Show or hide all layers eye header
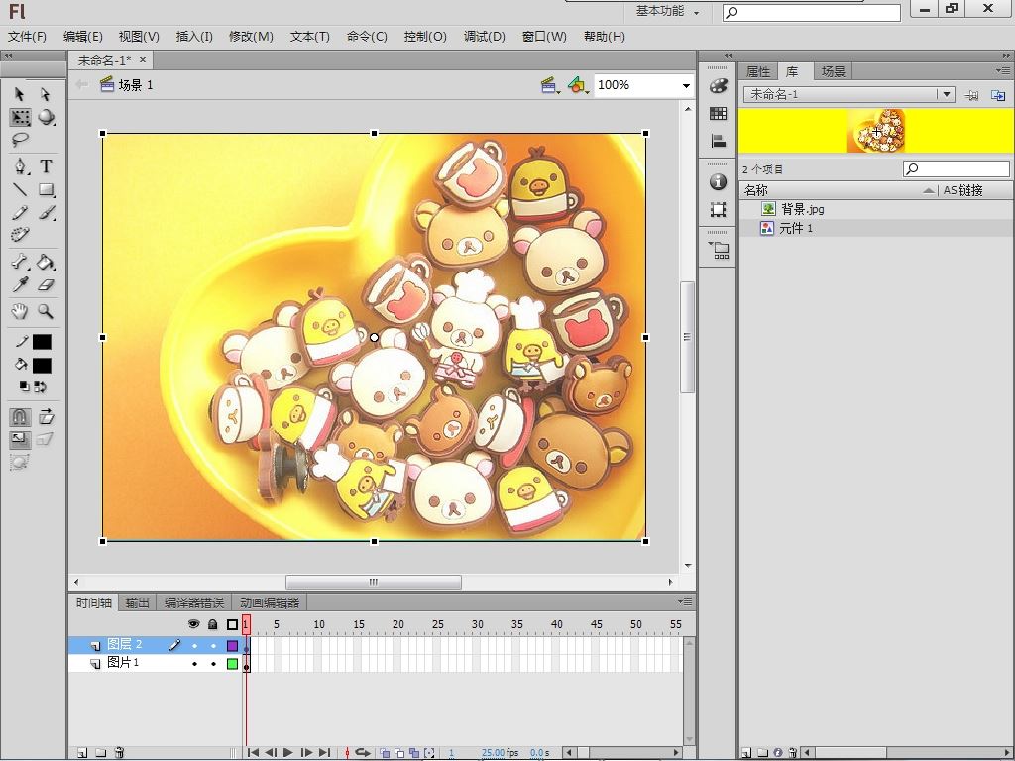Viewport: 1015px width, 761px height. pyautogui.click(x=193, y=624)
